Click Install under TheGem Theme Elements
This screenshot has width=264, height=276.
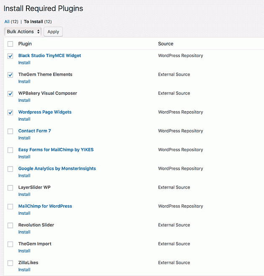pos(24,81)
